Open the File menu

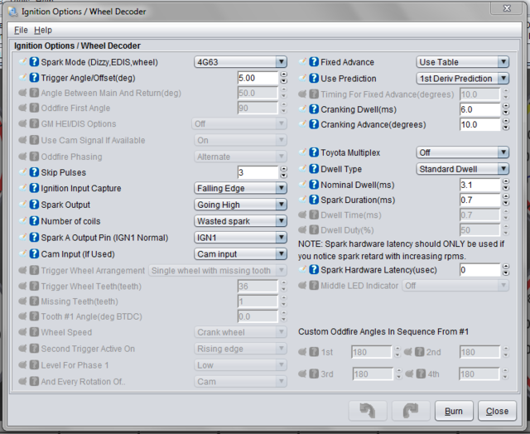point(21,30)
